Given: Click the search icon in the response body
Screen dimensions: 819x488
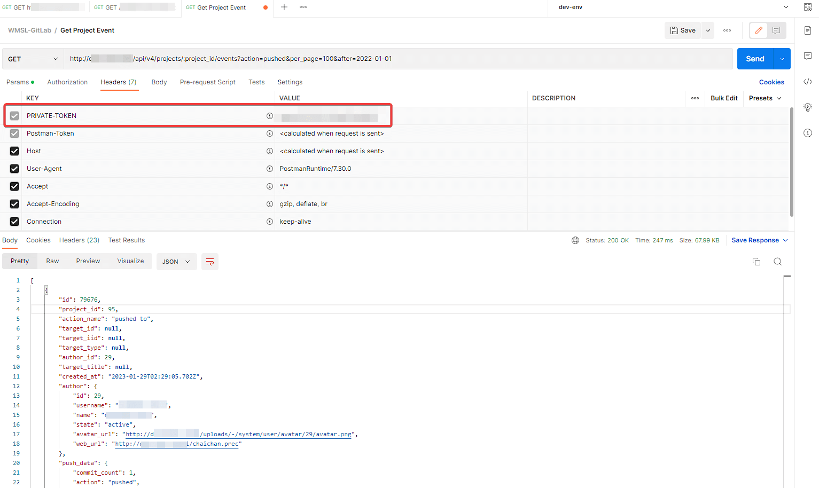Looking at the screenshot, I should [x=778, y=261].
